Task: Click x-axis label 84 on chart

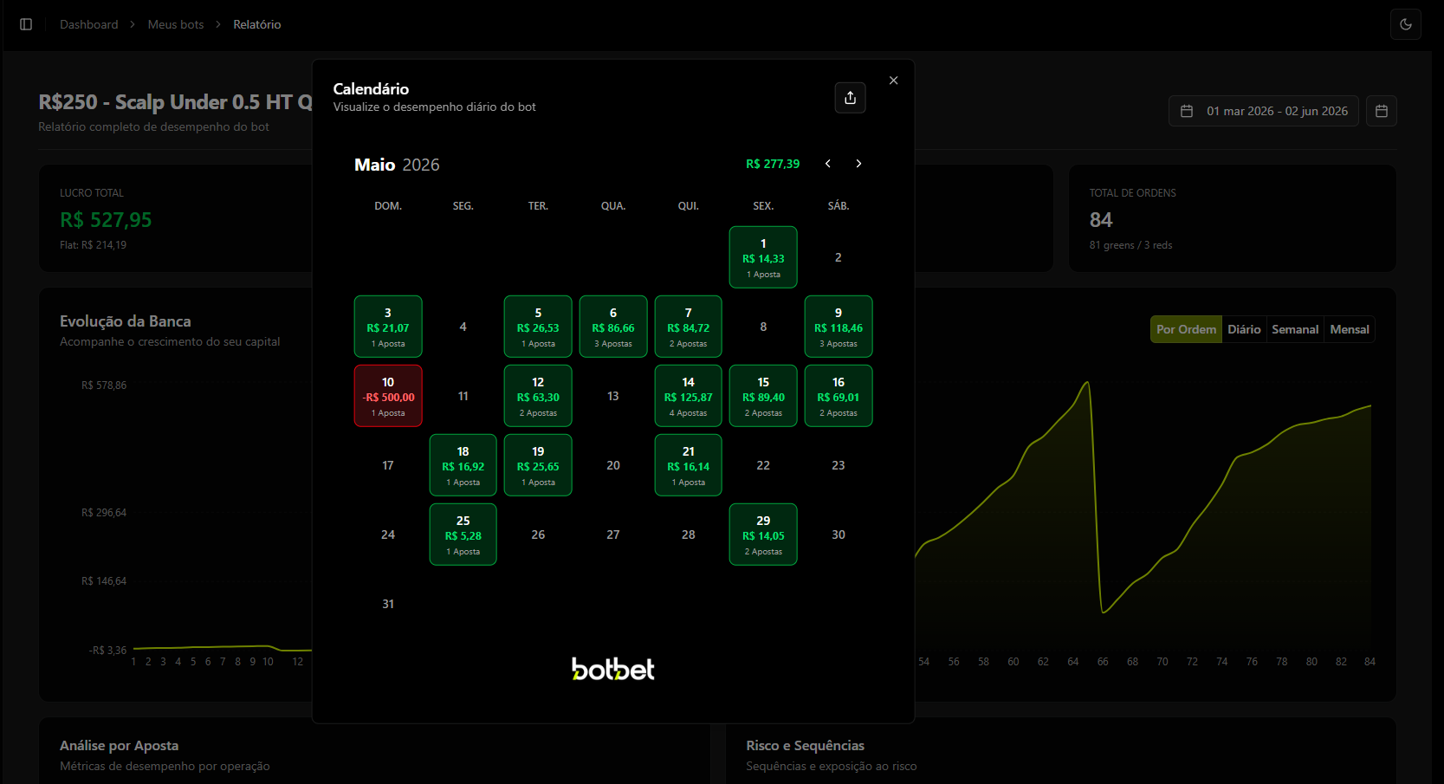Action: pos(1370,662)
